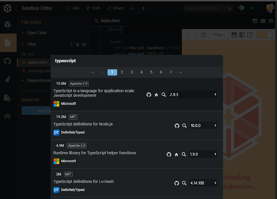Open the Live broadcast sidebar icon

(x=7, y=116)
